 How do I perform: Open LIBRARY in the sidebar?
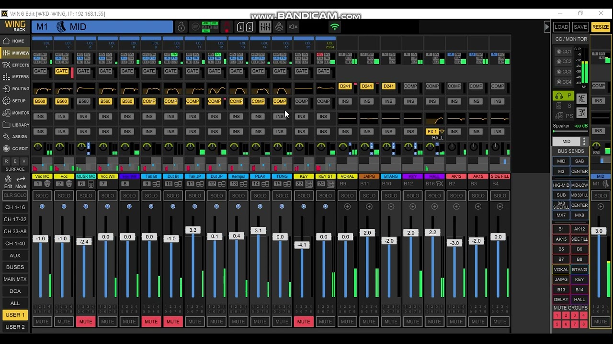(x=15, y=125)
